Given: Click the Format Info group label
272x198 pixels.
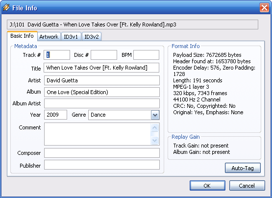Looking at the screenshot, I should [186, 46].
